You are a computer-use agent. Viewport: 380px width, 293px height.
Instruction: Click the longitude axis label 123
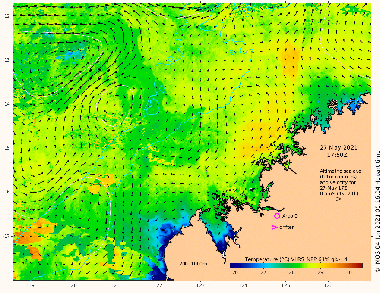pos(200,285)
